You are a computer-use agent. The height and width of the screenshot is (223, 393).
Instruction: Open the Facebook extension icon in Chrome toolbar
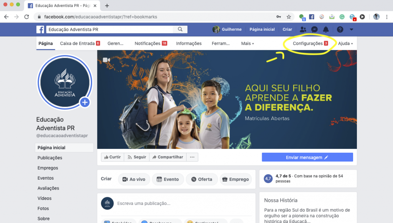click(x=312, y=17)
